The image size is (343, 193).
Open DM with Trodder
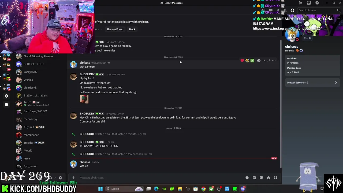[x=40, y=143]
